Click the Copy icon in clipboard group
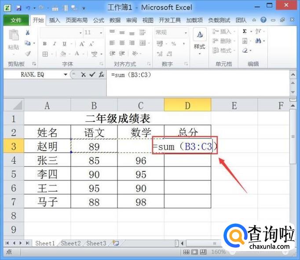300x260 pixels. pos(28,43)
